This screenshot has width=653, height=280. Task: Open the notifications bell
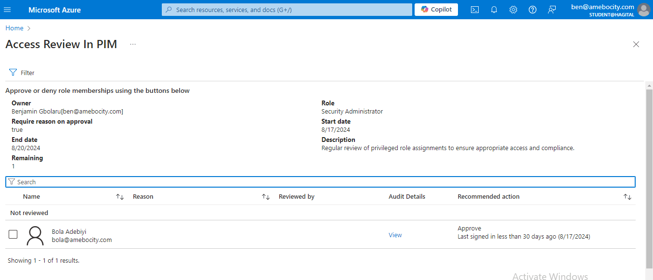[494, 10]
